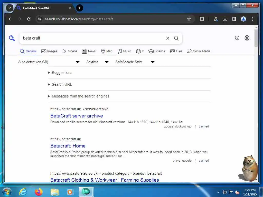The width and height of the screenshot is (263, 197).
Task: Switch to the News category
Action: pos(89,51)
